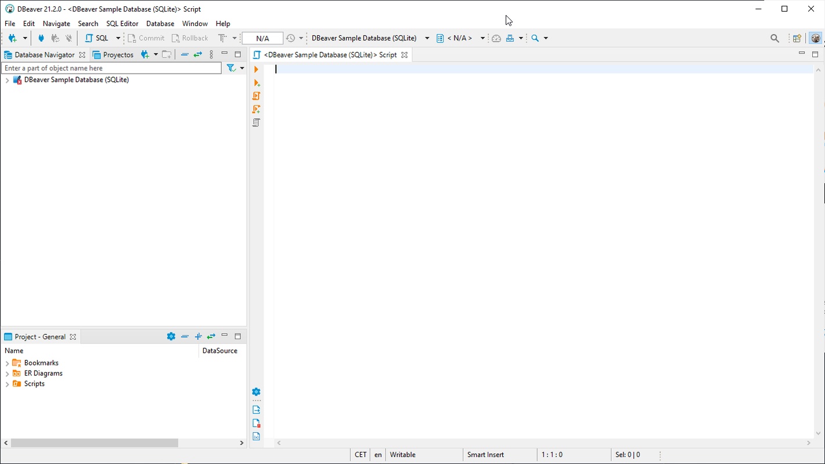
Task: Toggle link with editor in Database Navigator
Action: tap(198, 55)
